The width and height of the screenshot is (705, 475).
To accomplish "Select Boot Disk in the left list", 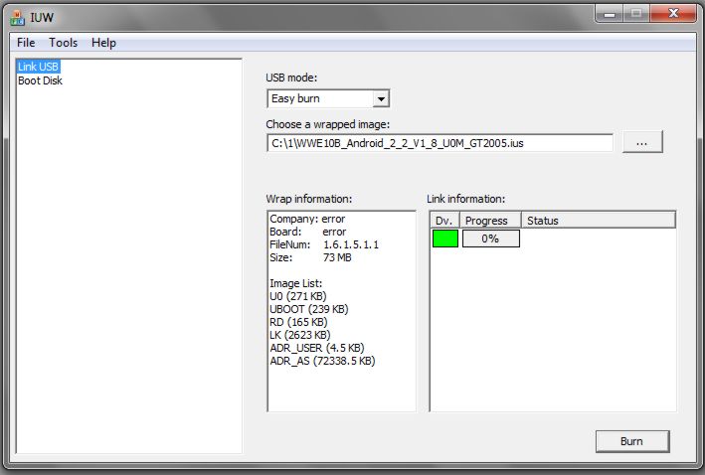I will coord(40,80).
